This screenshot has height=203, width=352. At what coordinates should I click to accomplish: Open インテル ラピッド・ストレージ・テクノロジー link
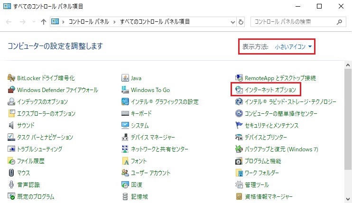pos(290,101)
